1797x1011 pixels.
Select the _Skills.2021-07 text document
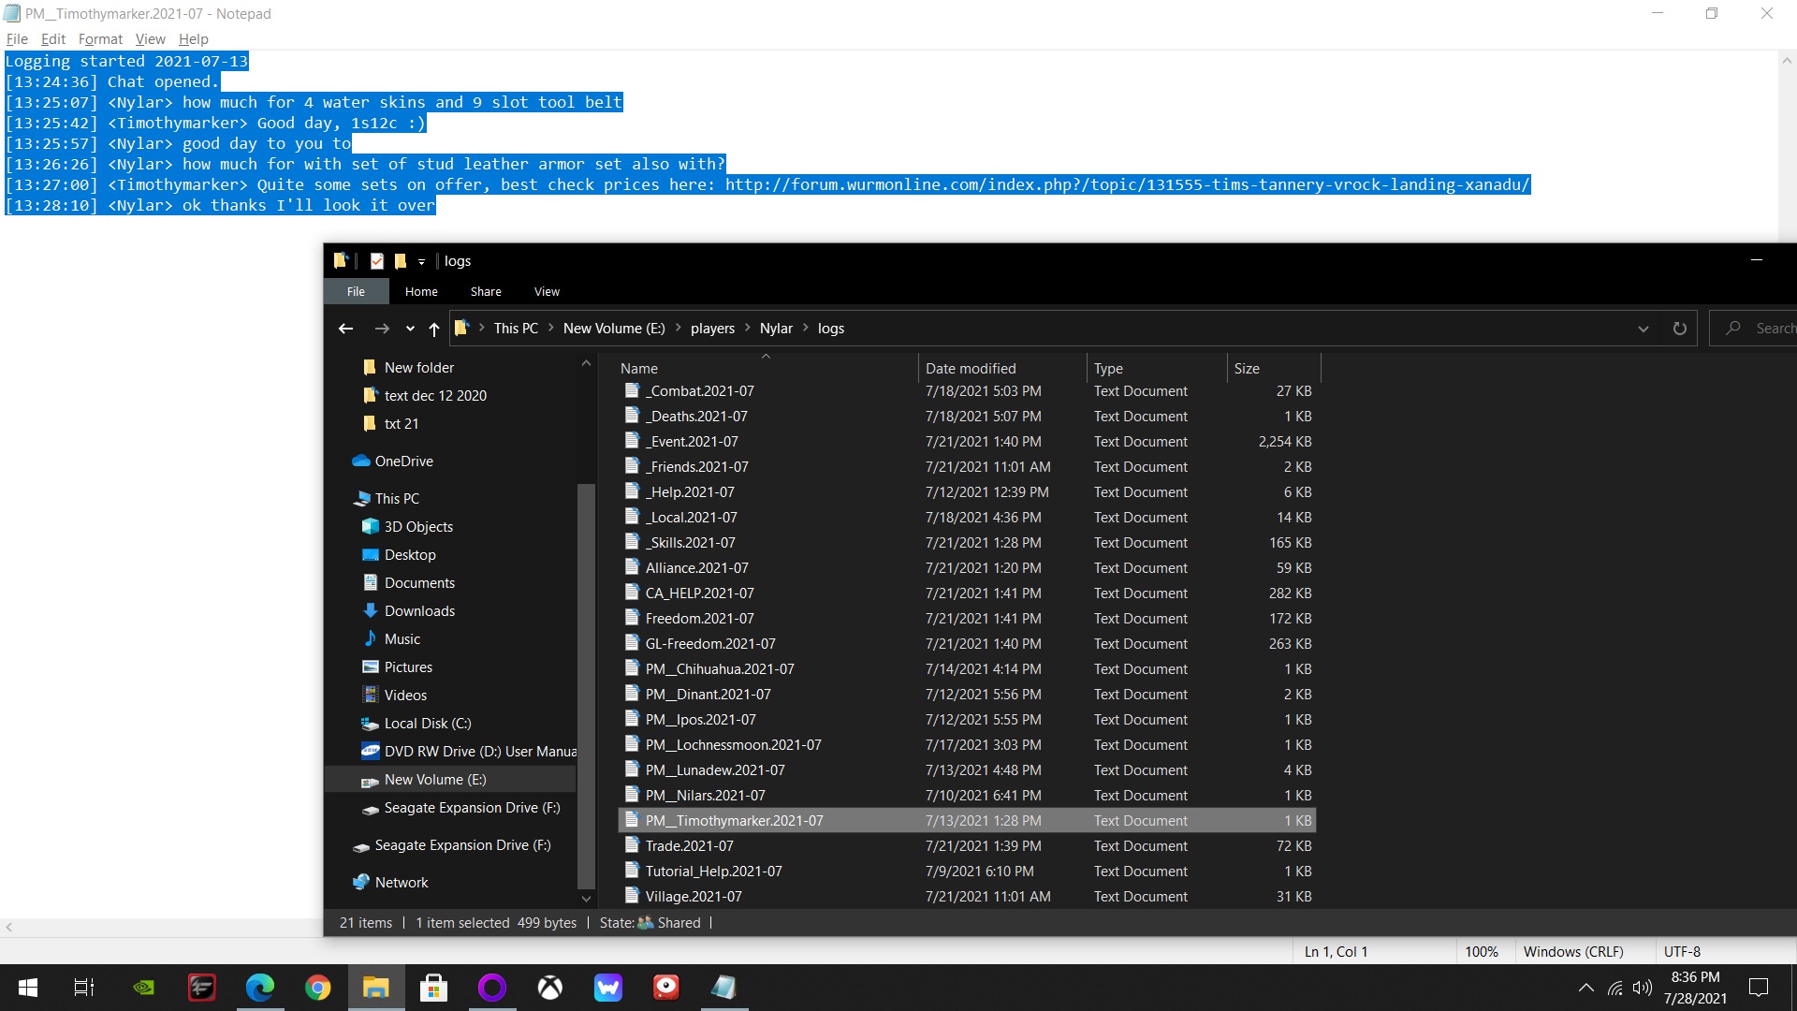coord(690,542)
